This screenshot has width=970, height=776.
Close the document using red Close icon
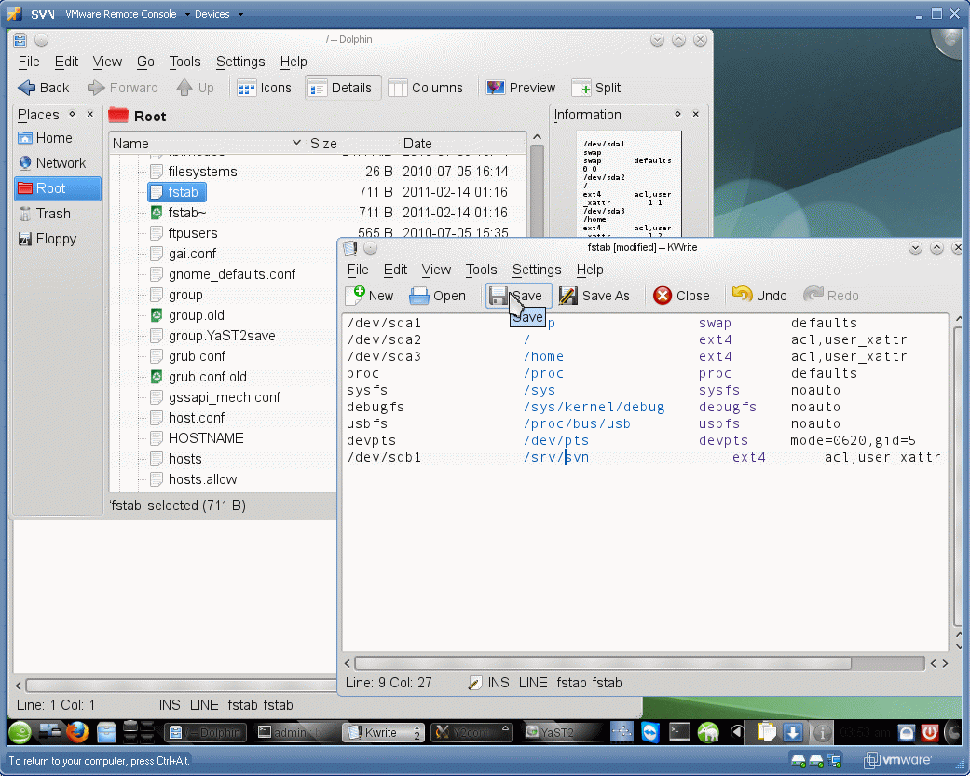pos(663,296)
